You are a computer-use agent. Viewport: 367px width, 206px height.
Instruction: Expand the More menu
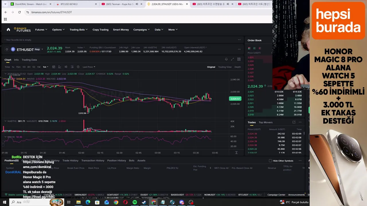[173, 29]
